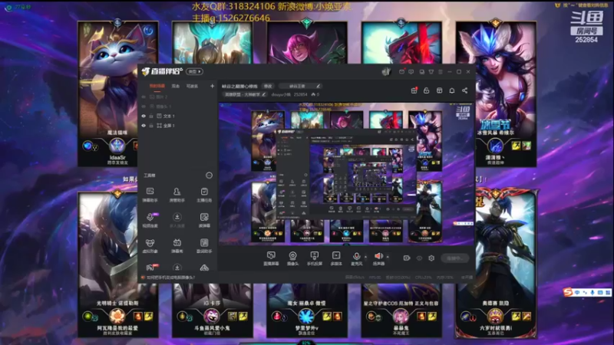
Task: Toggle the lock on 文本 1 layer
Action: (150, 116)
